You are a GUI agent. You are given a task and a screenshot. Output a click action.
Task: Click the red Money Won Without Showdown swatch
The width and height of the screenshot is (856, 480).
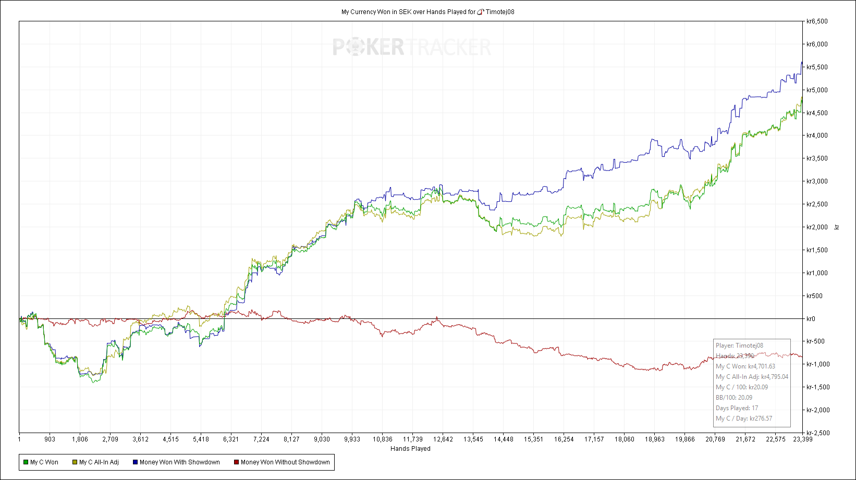click(x=236, y=462)
